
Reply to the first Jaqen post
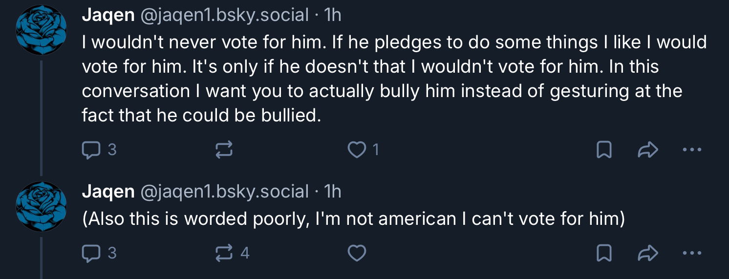point(91,150)
